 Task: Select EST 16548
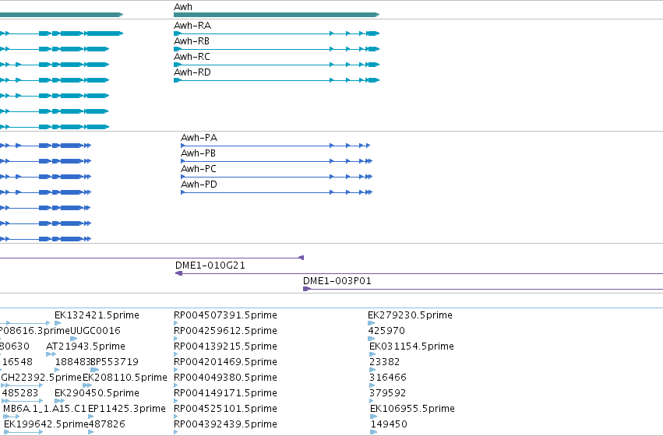pyautogui.click(x=17, y=362)
